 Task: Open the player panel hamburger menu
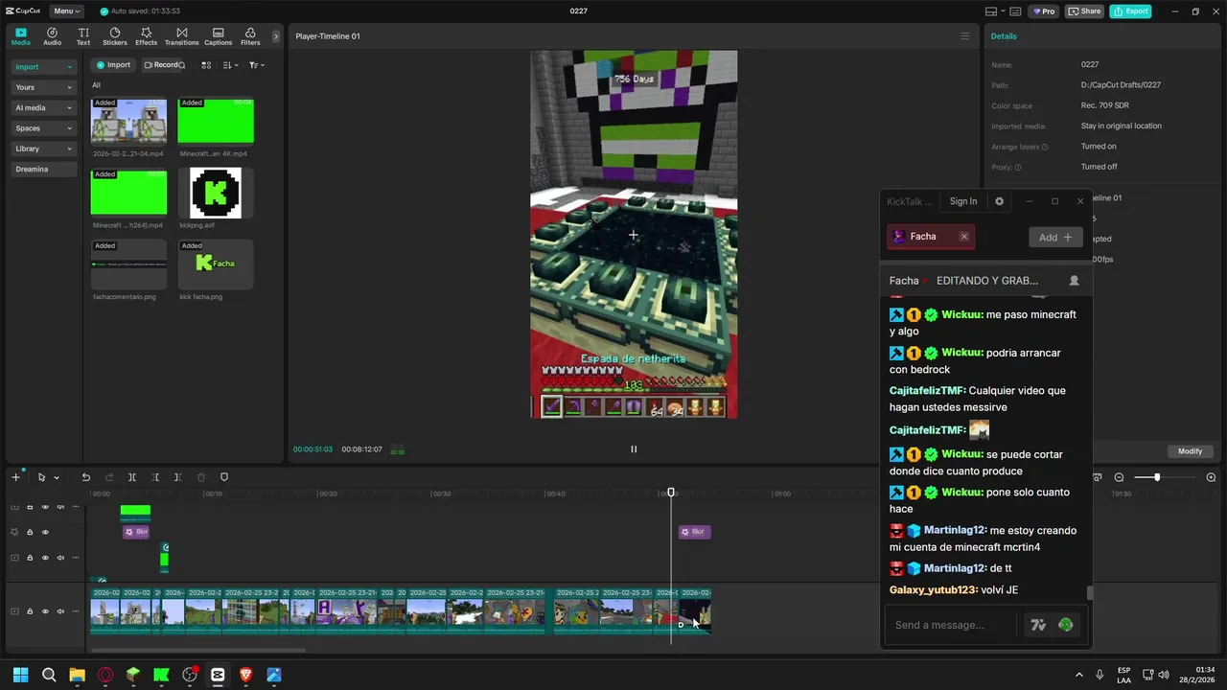pos(964,36)
